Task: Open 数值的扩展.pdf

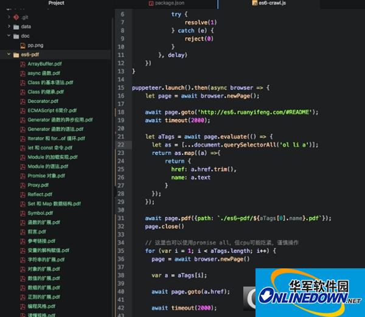Action: tap(44, 278)
